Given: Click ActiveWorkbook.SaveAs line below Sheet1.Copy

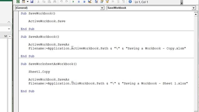Looking at the screenshot, I should coord(51,80).
